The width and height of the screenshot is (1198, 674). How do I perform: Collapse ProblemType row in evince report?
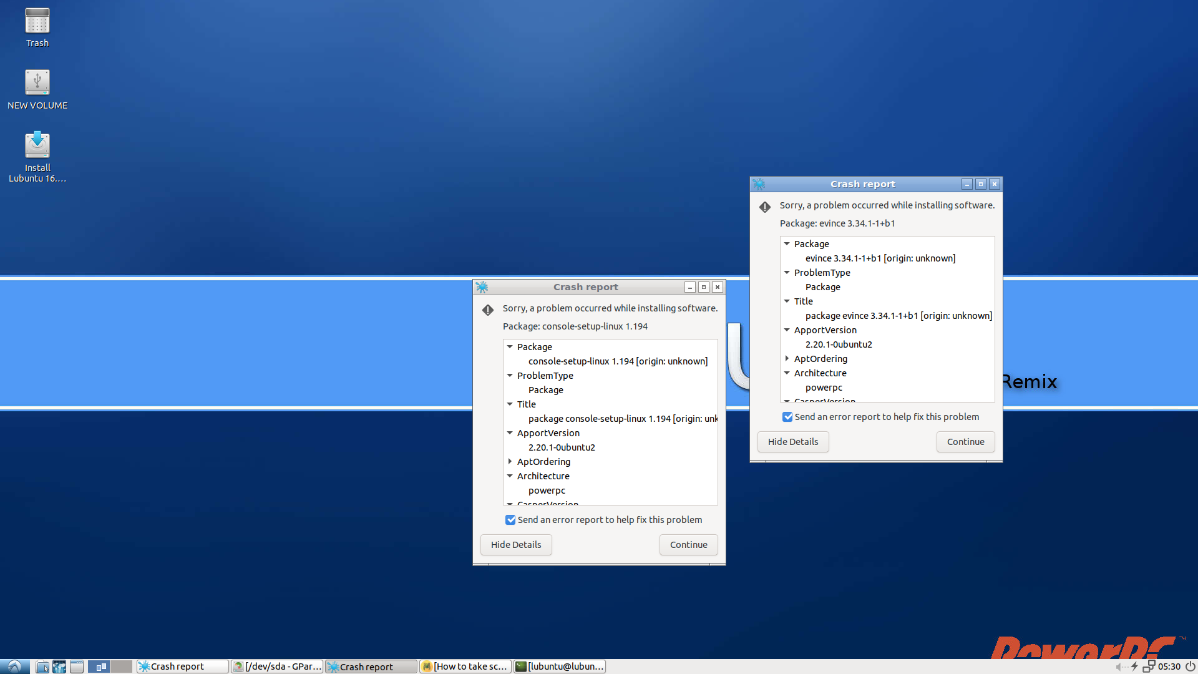click(x=787, y=273)
